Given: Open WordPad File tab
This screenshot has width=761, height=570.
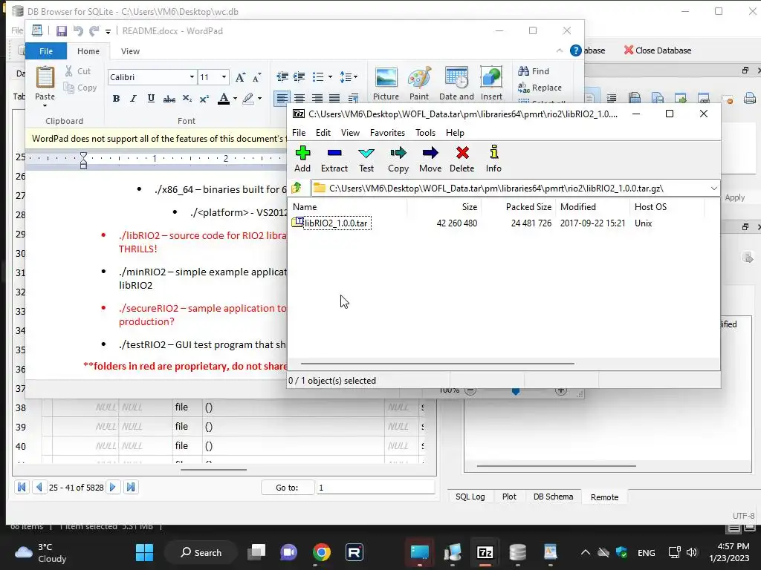Looking at the screenshot, I should (x=46, y=51).
